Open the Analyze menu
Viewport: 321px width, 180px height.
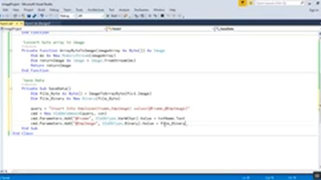[124, 10]
